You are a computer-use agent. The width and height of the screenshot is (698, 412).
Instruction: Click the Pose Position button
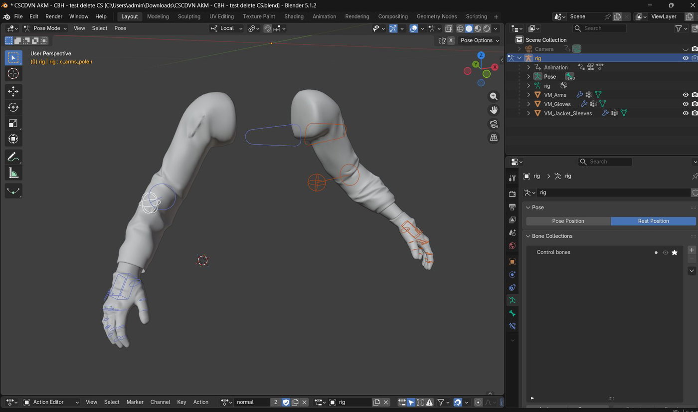point(568,221)
